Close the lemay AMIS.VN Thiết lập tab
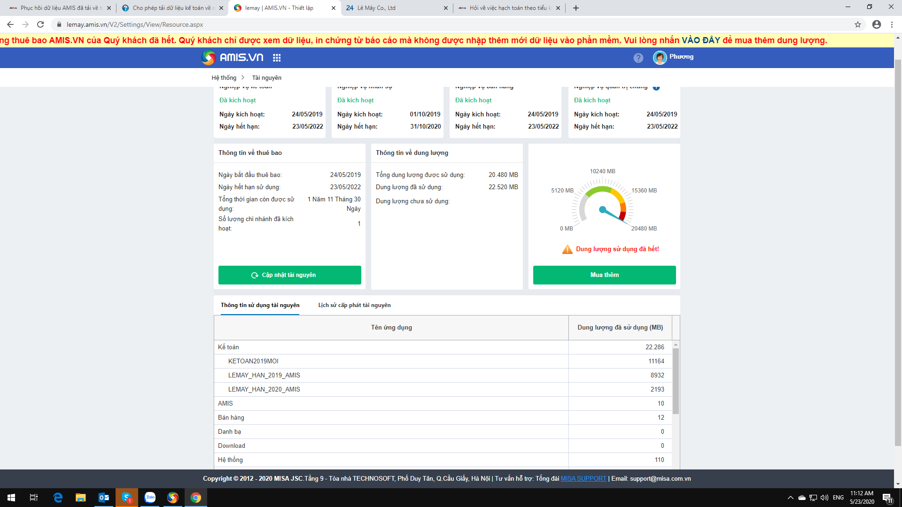Screen dimensions: 902x507 pyautogui.click(x=334, y=8)
